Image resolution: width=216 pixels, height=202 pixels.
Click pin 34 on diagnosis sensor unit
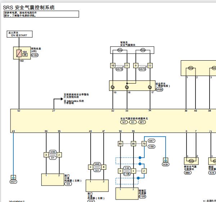pos(150,111)
